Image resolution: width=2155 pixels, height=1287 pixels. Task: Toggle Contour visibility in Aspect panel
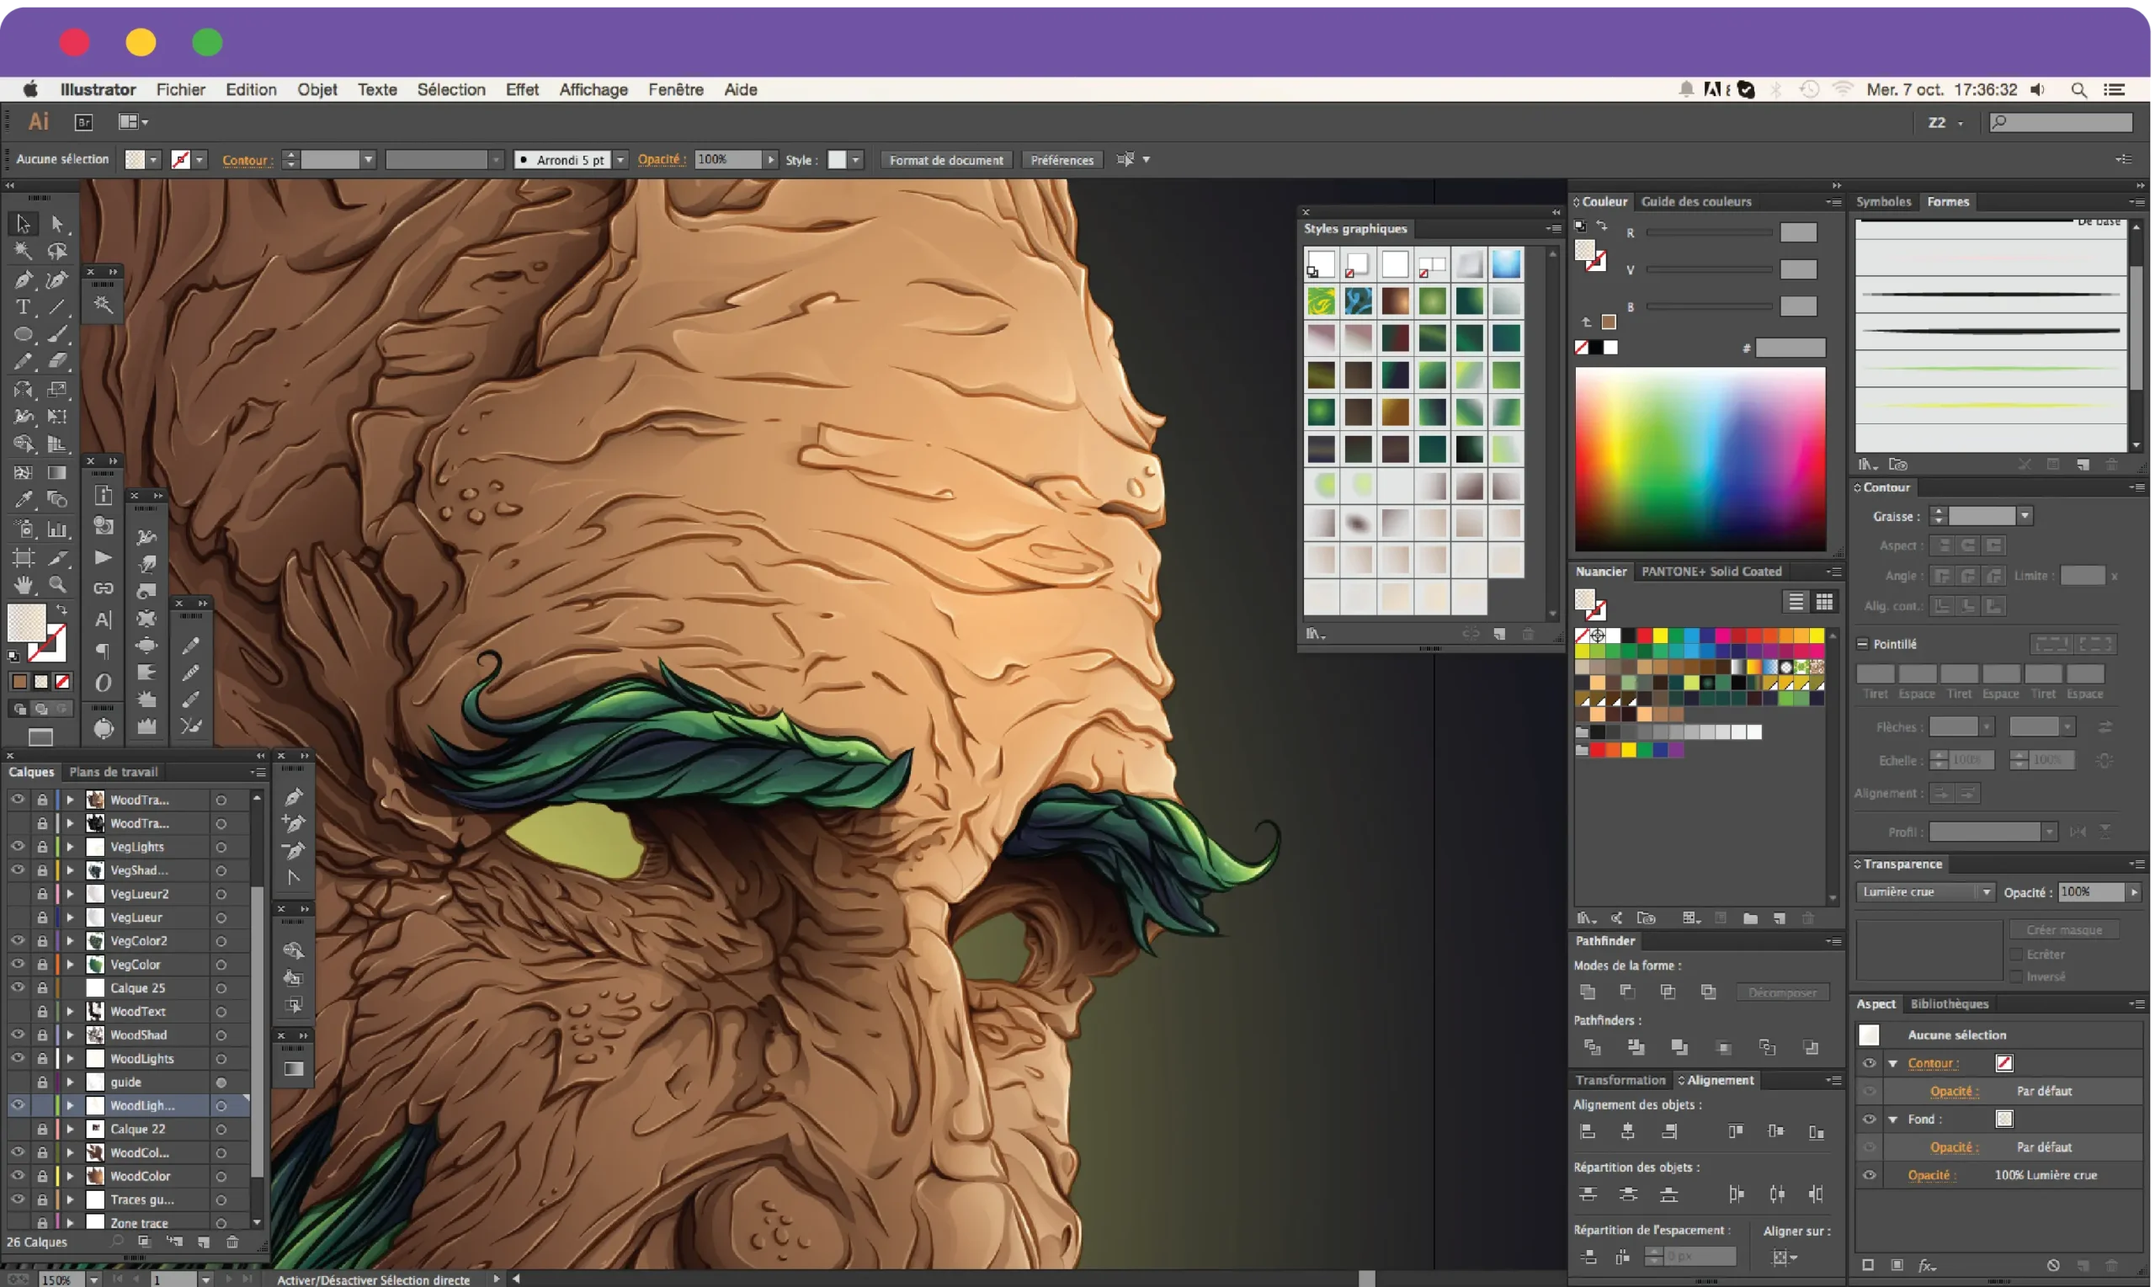click(x=1870, y=1064)
